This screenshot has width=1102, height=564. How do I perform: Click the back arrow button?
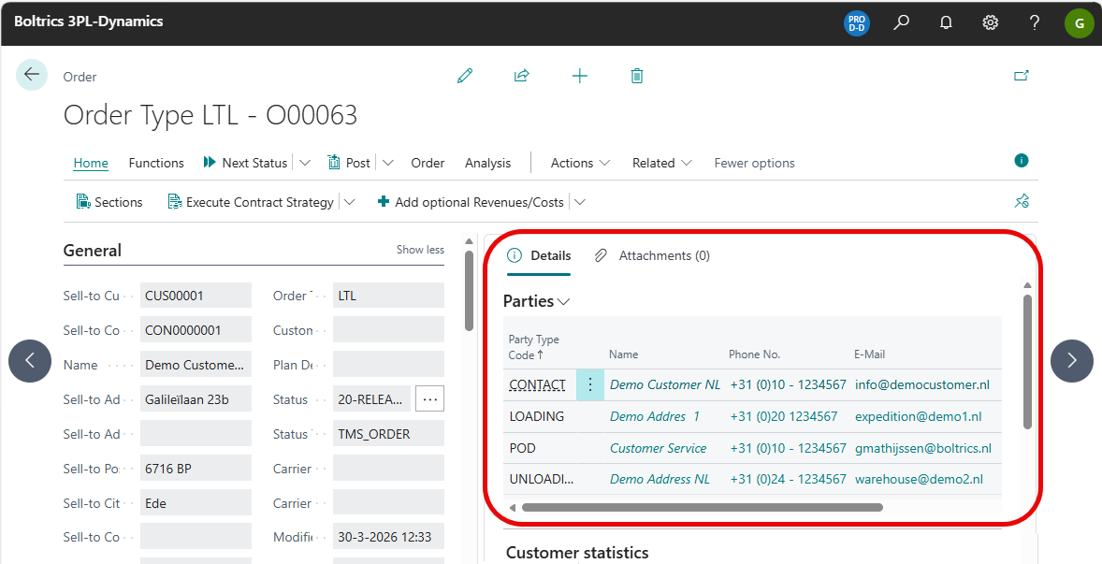point(32,75)
